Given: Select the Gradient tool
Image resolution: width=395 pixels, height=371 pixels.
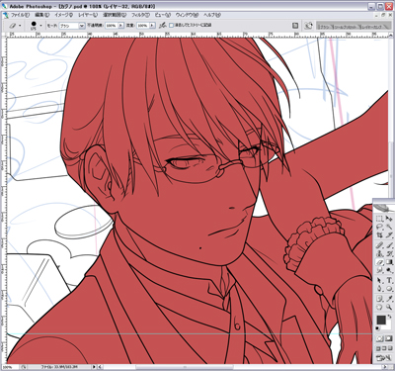Looking at the screenshot, I should coord(389,262).
